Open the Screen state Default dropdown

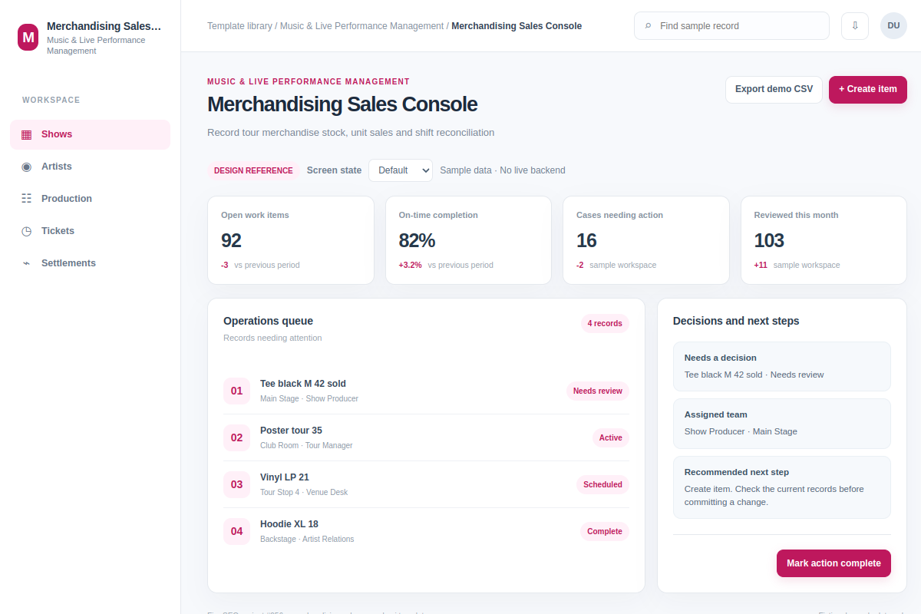pos(401,170)
